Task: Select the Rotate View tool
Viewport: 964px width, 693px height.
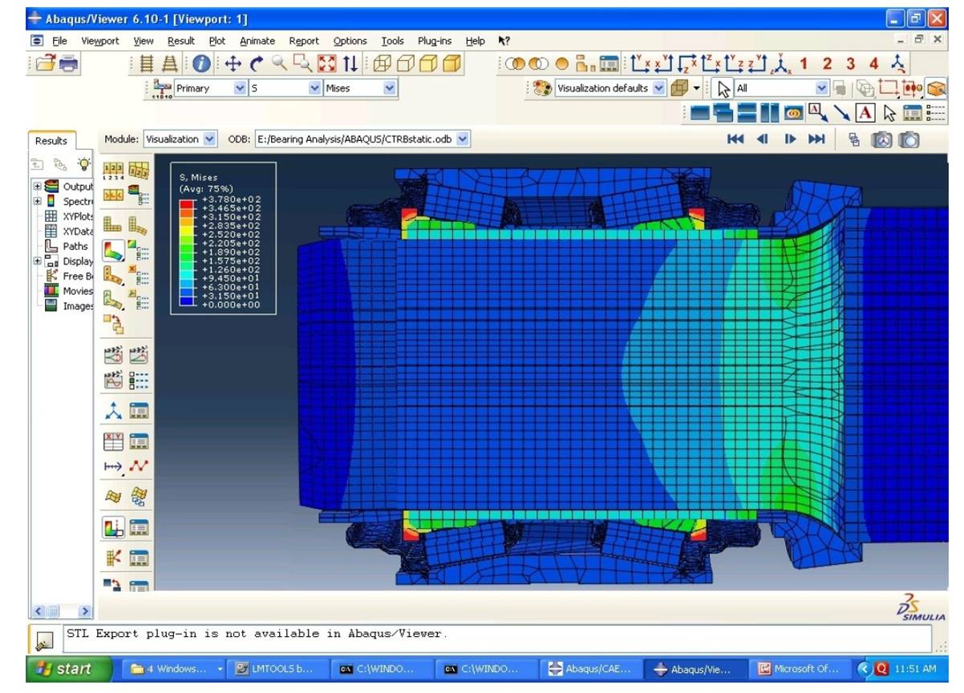Action: 256,63
